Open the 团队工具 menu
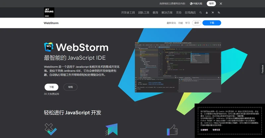265x138 pixels. click(144, 13)
